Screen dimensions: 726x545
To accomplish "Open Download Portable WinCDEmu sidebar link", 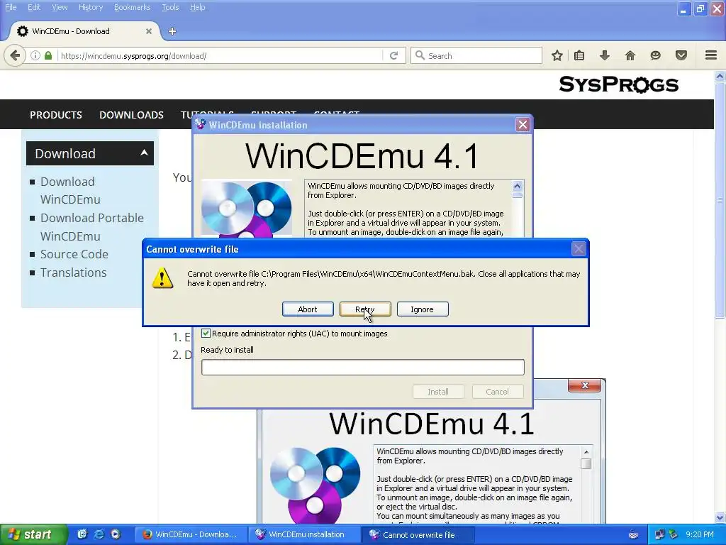I will [92, 226].
